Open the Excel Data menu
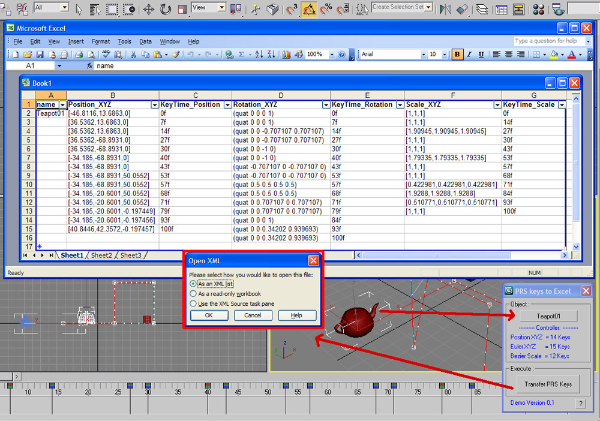 point(145,41)
